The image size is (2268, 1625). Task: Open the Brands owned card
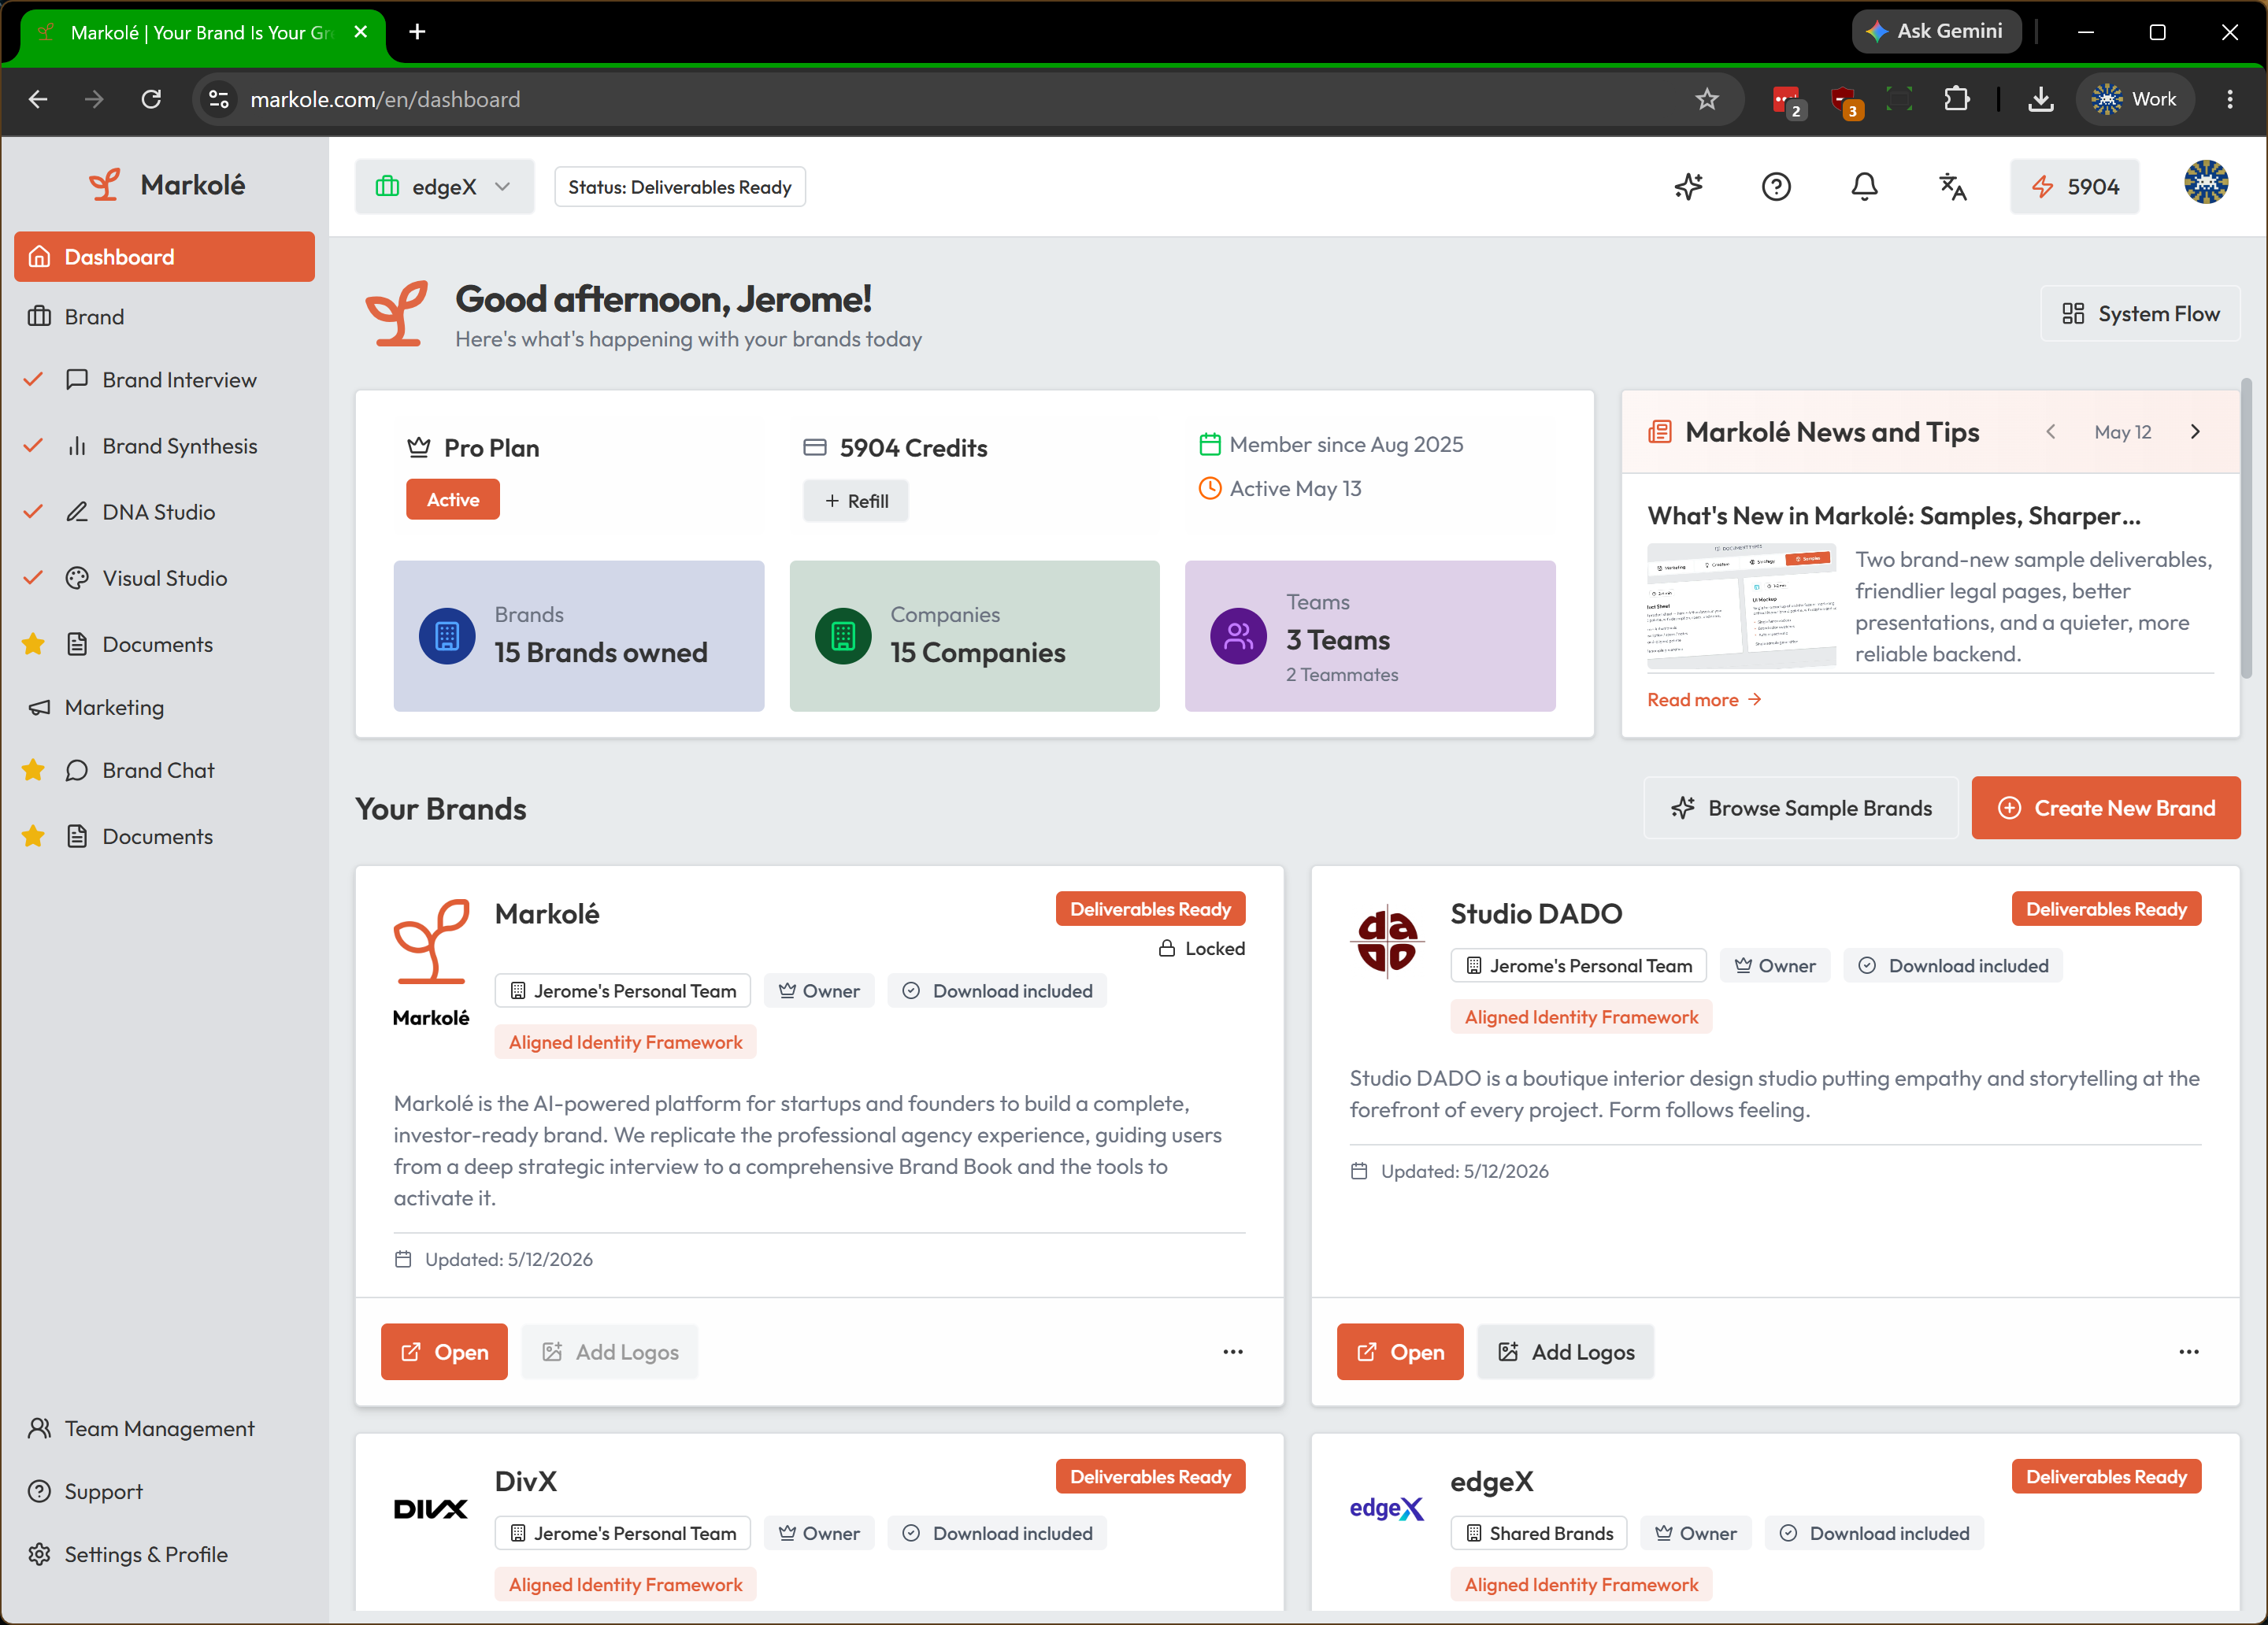(x=579, y=636)
